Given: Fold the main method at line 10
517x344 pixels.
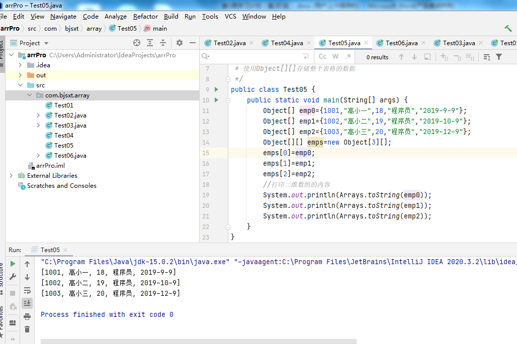Looking at the screenshot, I should tap(228, 100).
